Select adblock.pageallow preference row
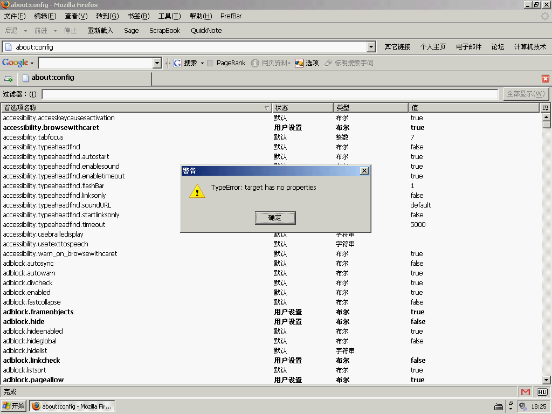The image size is (552, 414). tap(271, 380)
